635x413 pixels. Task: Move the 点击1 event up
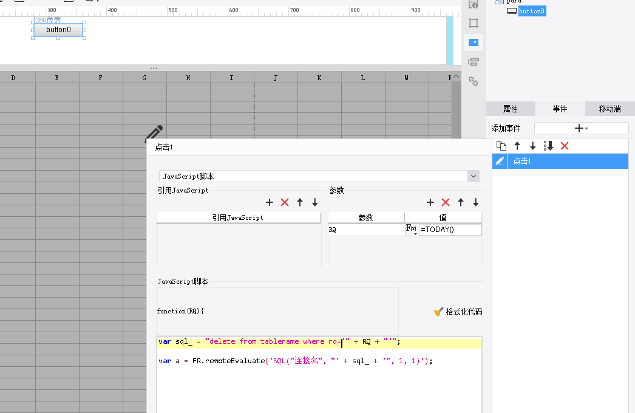tap(517, 146)
